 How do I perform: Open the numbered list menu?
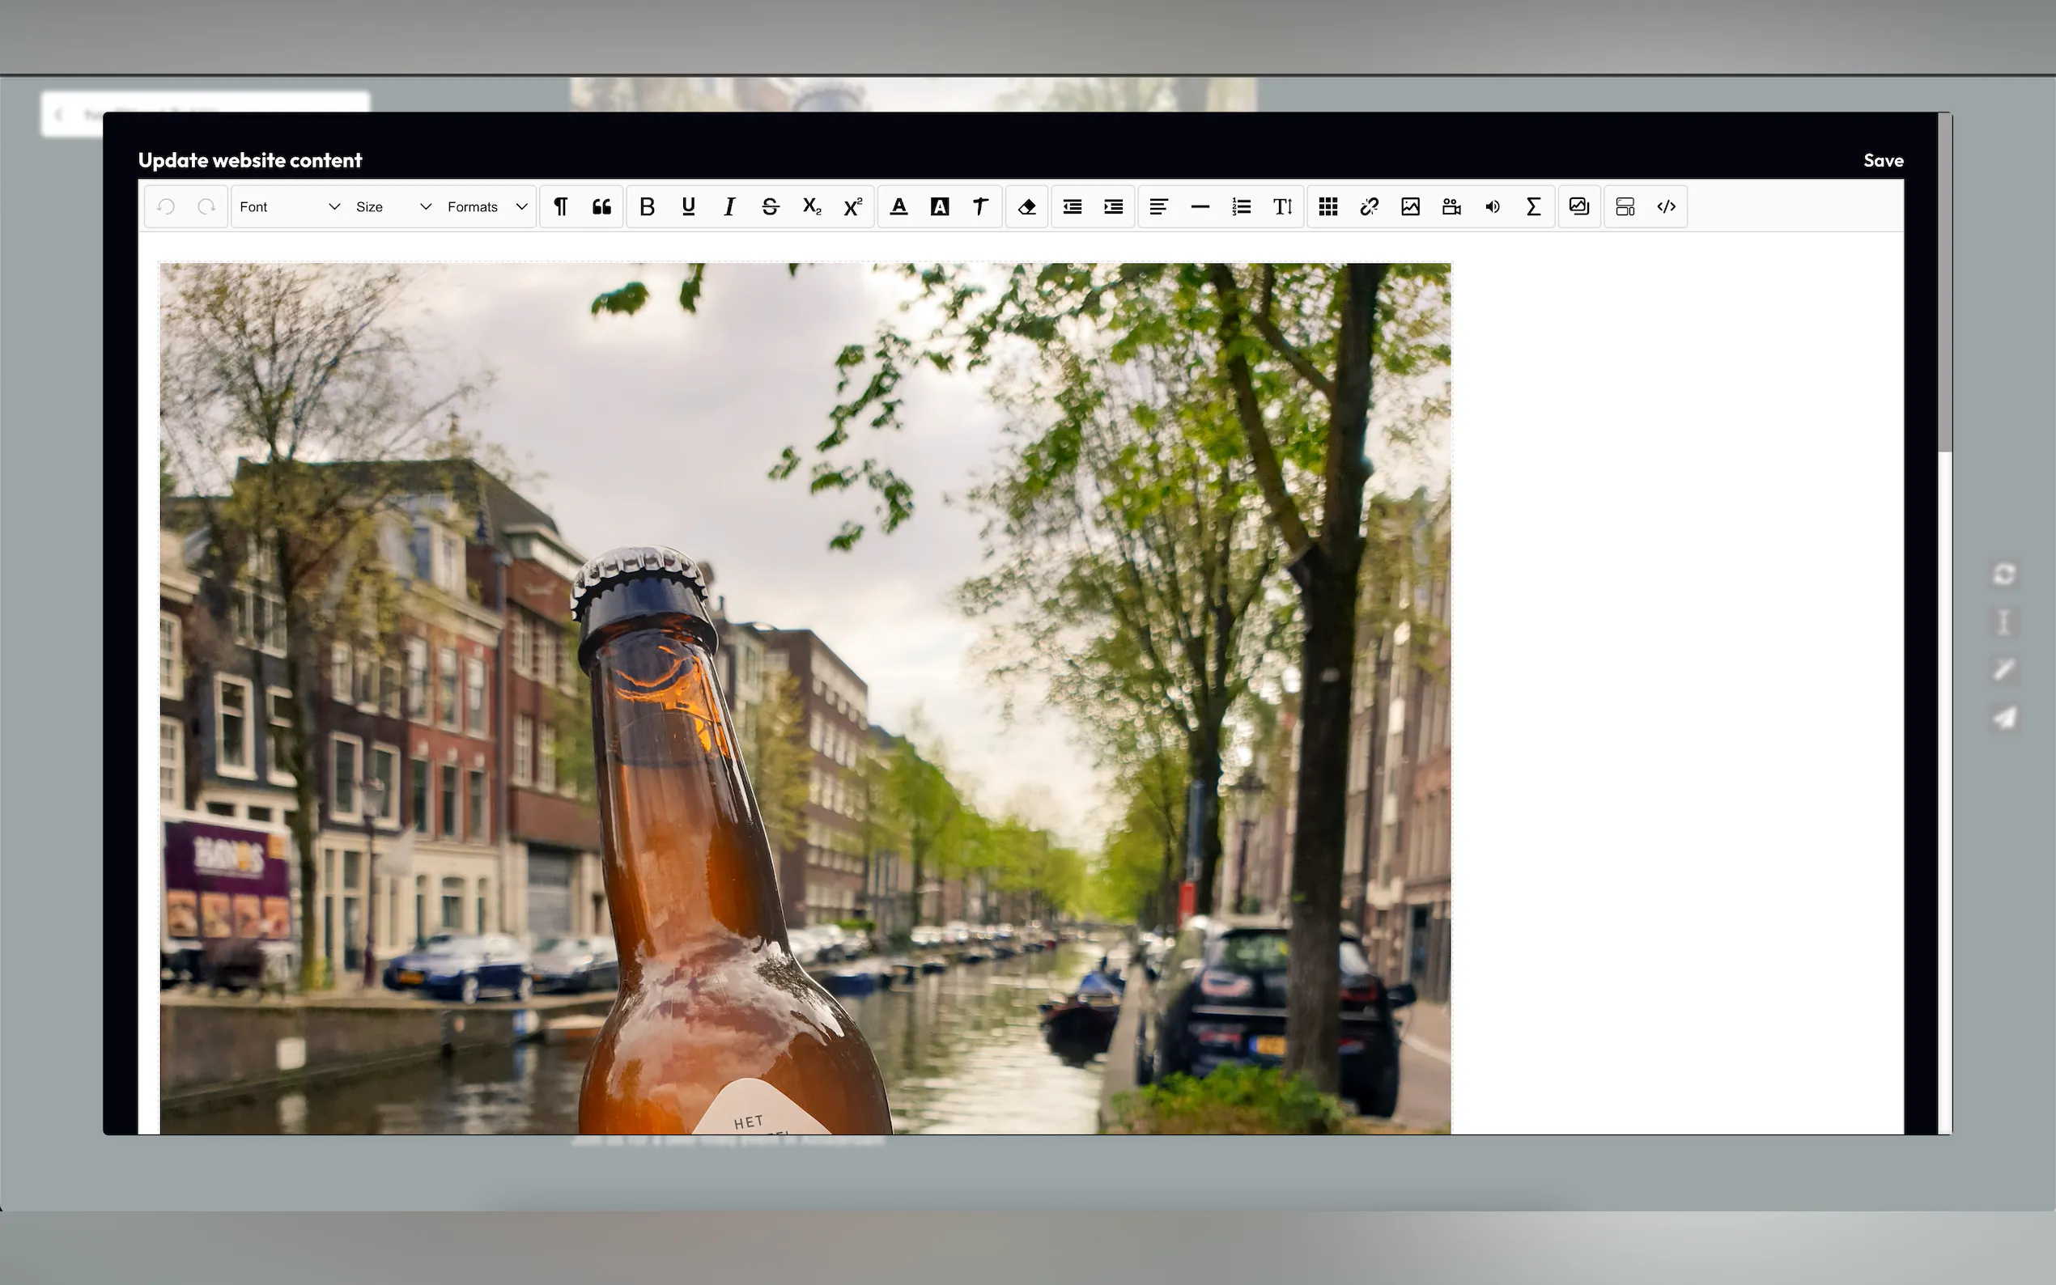(x=1241, y=206)
